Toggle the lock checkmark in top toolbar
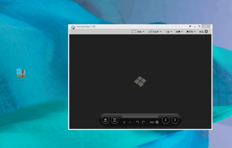This screenshot has width=232, height=148. (206, 32)
